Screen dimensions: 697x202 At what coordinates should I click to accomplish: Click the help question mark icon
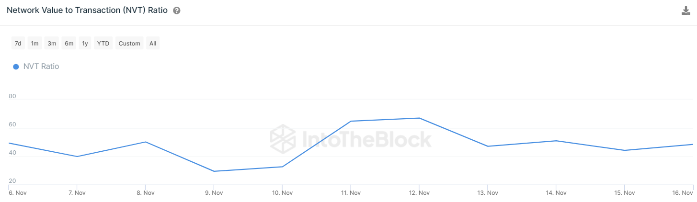(177, 11)
